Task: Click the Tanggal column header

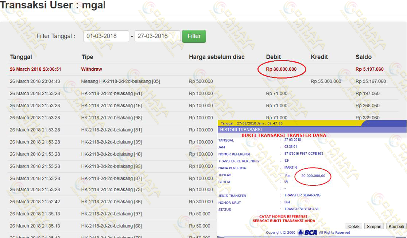Action: [x=21, y=57]
